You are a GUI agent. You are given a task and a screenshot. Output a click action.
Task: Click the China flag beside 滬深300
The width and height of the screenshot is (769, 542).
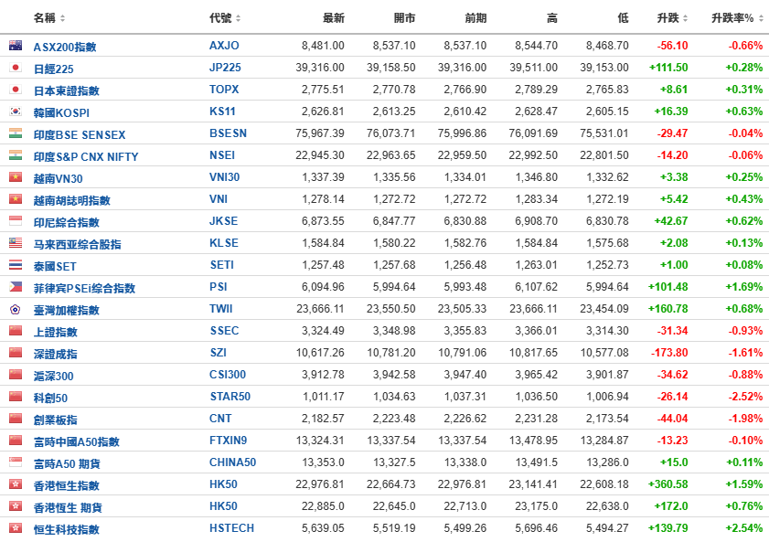pyautogui.click(x=16, y=375)
